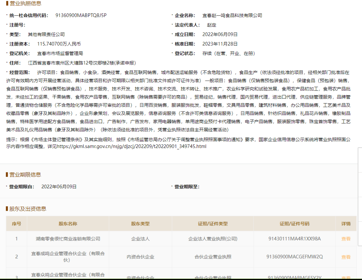Click the 统一社会信用代码 field label

(29, 15)
